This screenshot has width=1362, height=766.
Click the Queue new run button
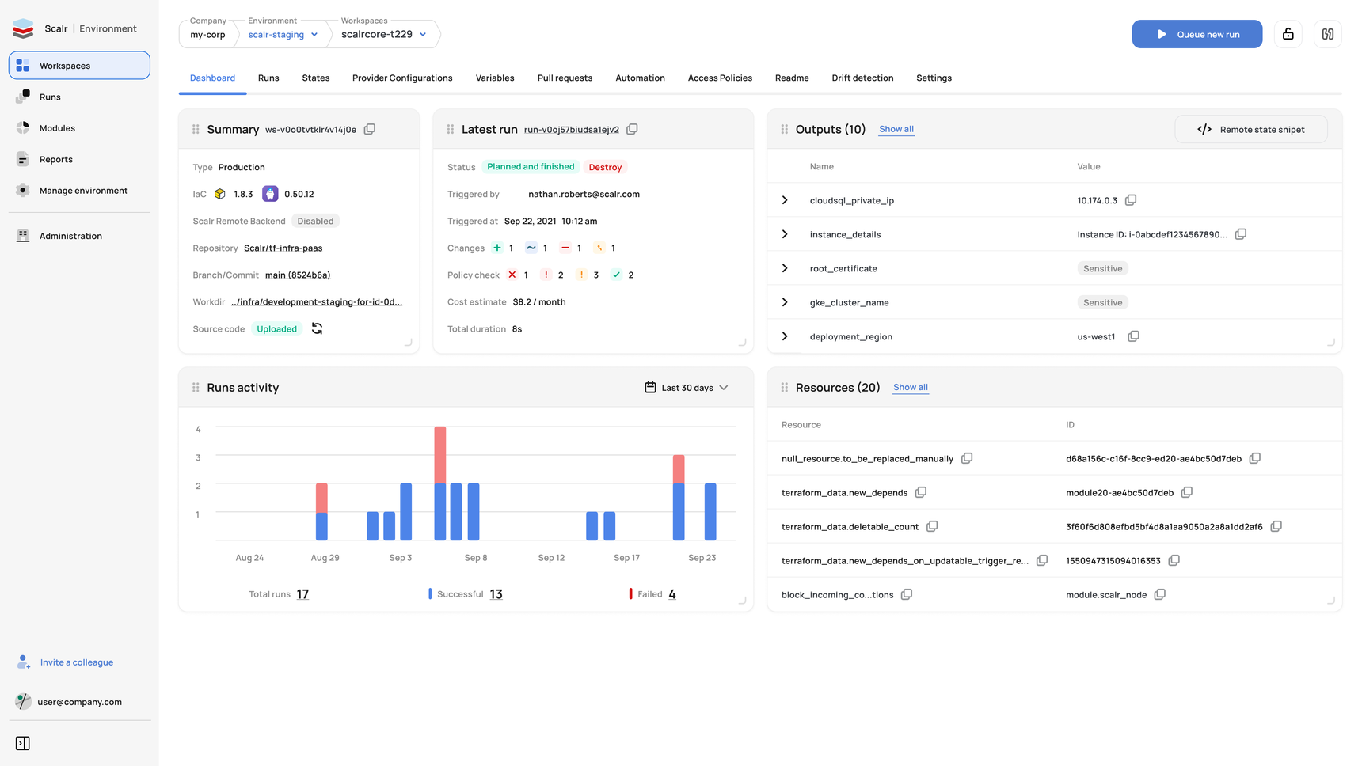coord(1197,34)
